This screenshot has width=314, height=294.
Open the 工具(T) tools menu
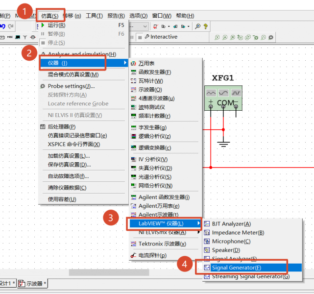click(95, 16)
